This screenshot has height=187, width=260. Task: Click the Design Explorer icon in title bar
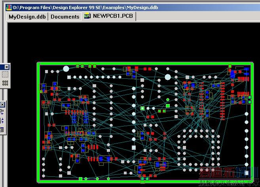(9, 8)
